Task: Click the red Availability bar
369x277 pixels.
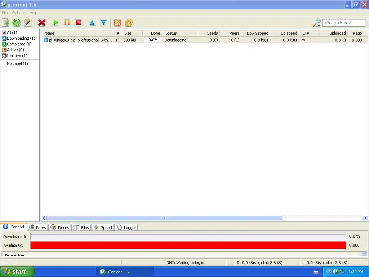Action: tap(188, 245)
